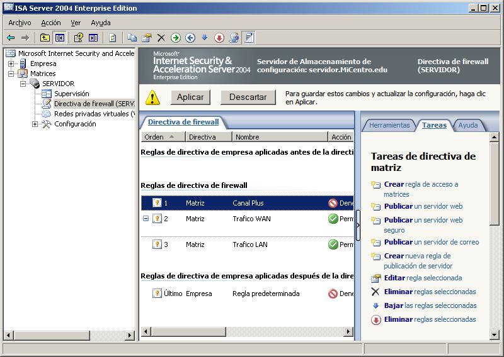Toggle the console tree show/hide toolbar button
This screenshot has width=504, height=357.
[59, 38]
